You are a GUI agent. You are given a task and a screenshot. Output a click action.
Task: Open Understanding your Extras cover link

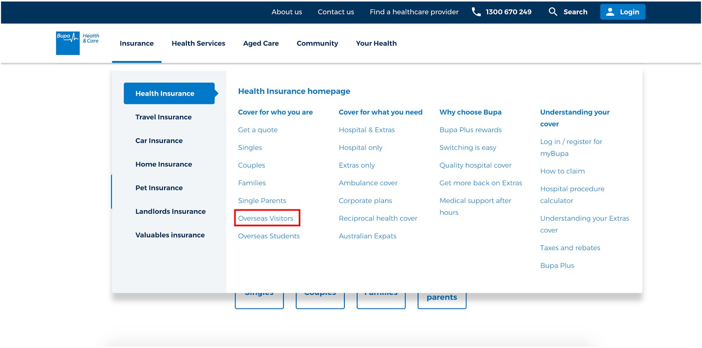coord(584,224)
